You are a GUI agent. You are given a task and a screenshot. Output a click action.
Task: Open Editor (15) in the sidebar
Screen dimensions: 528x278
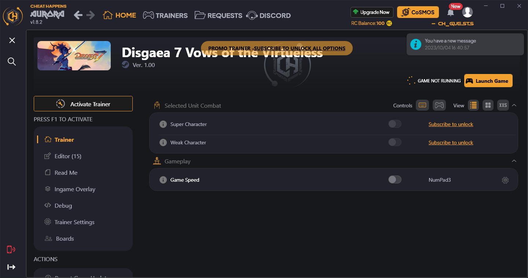pos(68,156)
